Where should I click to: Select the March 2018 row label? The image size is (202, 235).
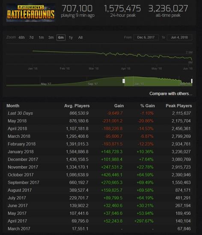pyautogui.click(x=19, y=136)
